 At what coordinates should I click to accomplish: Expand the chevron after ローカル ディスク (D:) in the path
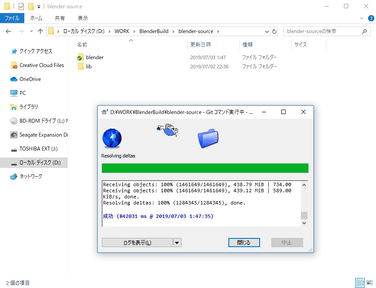109,31
